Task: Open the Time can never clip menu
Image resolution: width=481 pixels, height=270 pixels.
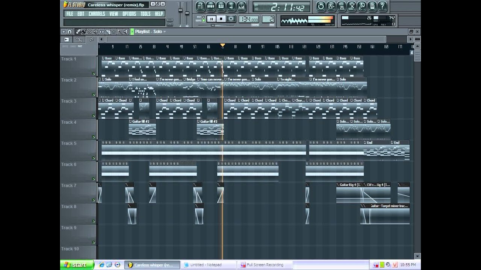Action: pos(198,79)
